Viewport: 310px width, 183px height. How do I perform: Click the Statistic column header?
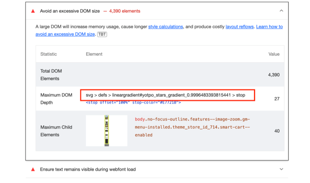pos(48,54)
